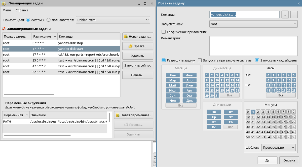302x167 pixels.
Task: Toggle the highlighted minute 1 button
Action: 253,112
